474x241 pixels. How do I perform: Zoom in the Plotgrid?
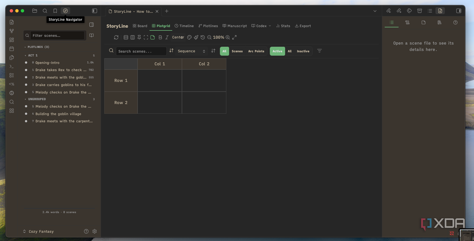tap(228, 37)
